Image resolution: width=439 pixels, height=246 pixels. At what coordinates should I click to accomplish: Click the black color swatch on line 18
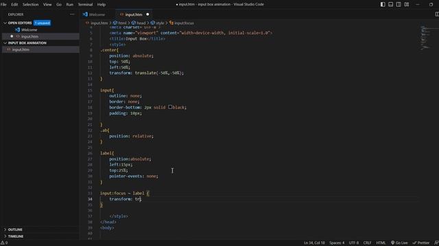coord(170,107)
